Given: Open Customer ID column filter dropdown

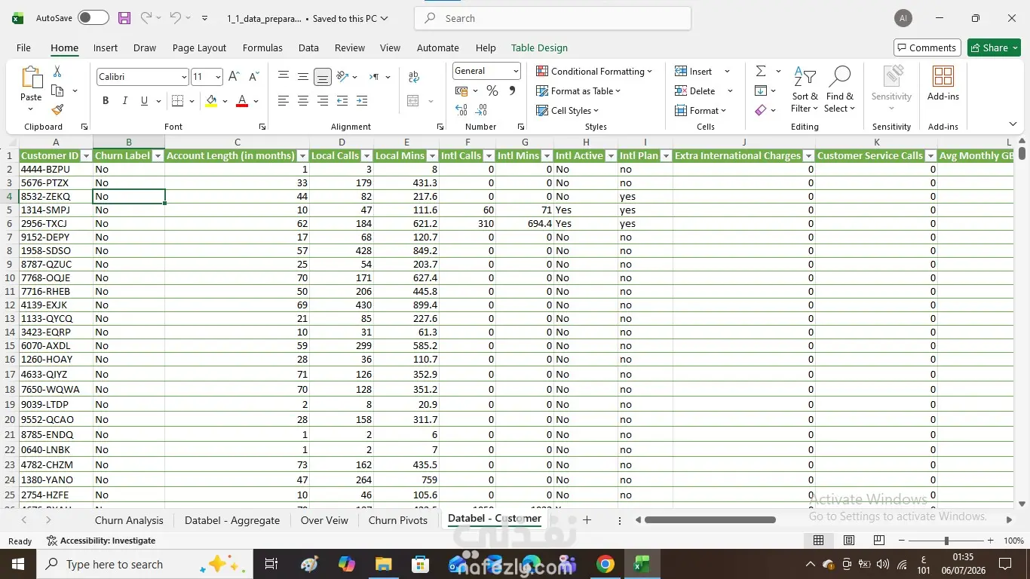Looking at the screenshot, I should (x=86, y=156).
